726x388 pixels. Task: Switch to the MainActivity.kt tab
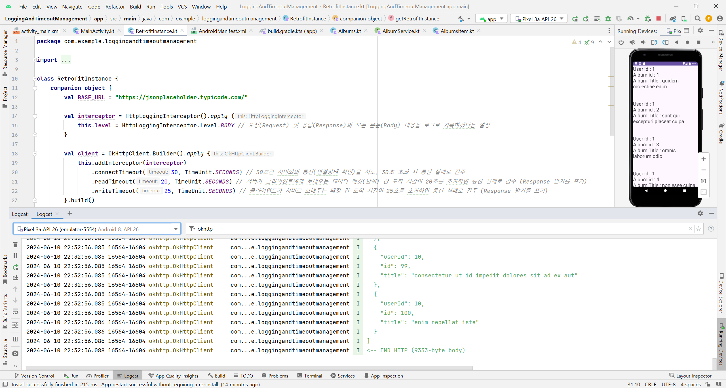[x=97, y=31]
